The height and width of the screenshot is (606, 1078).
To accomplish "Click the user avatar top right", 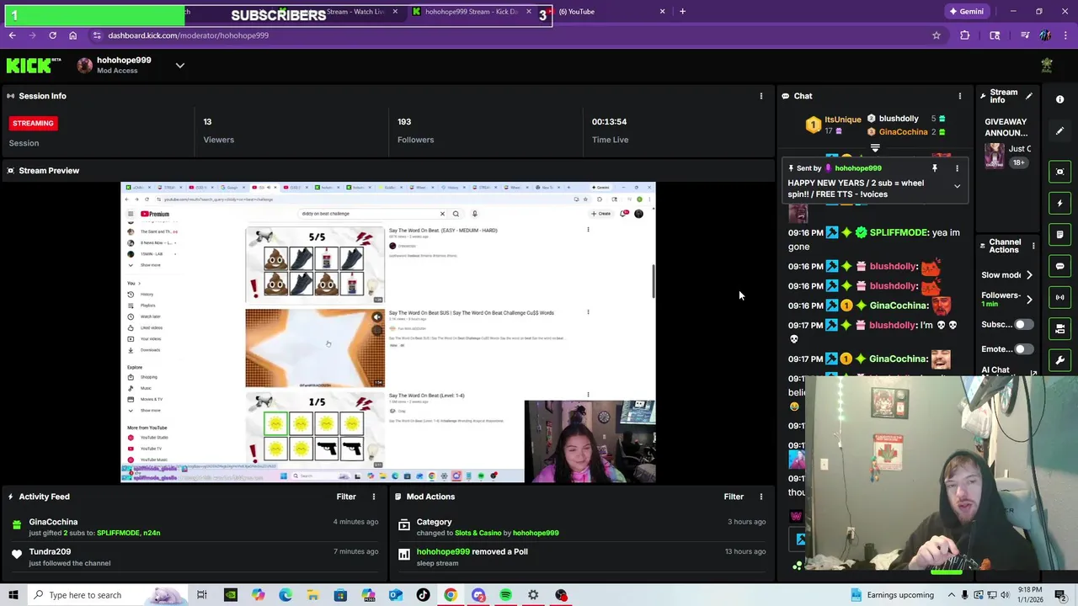I will [1047, 66].
